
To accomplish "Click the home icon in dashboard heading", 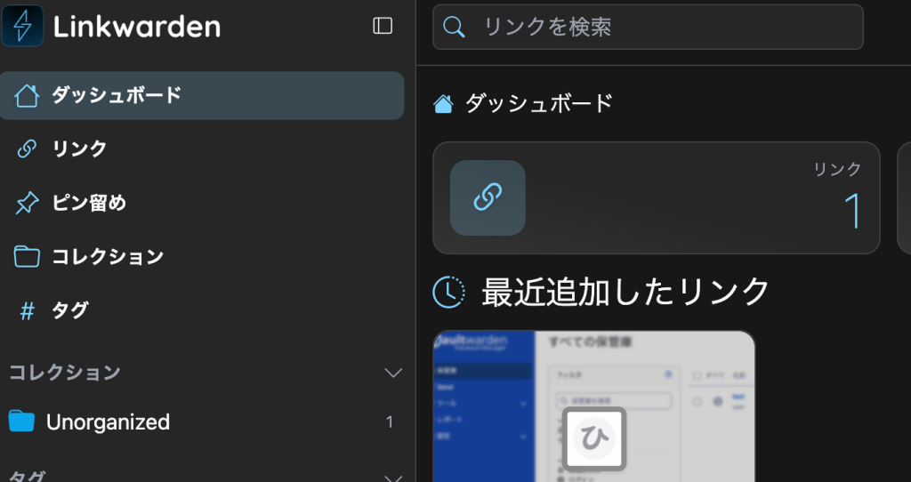I will [443, 104].
